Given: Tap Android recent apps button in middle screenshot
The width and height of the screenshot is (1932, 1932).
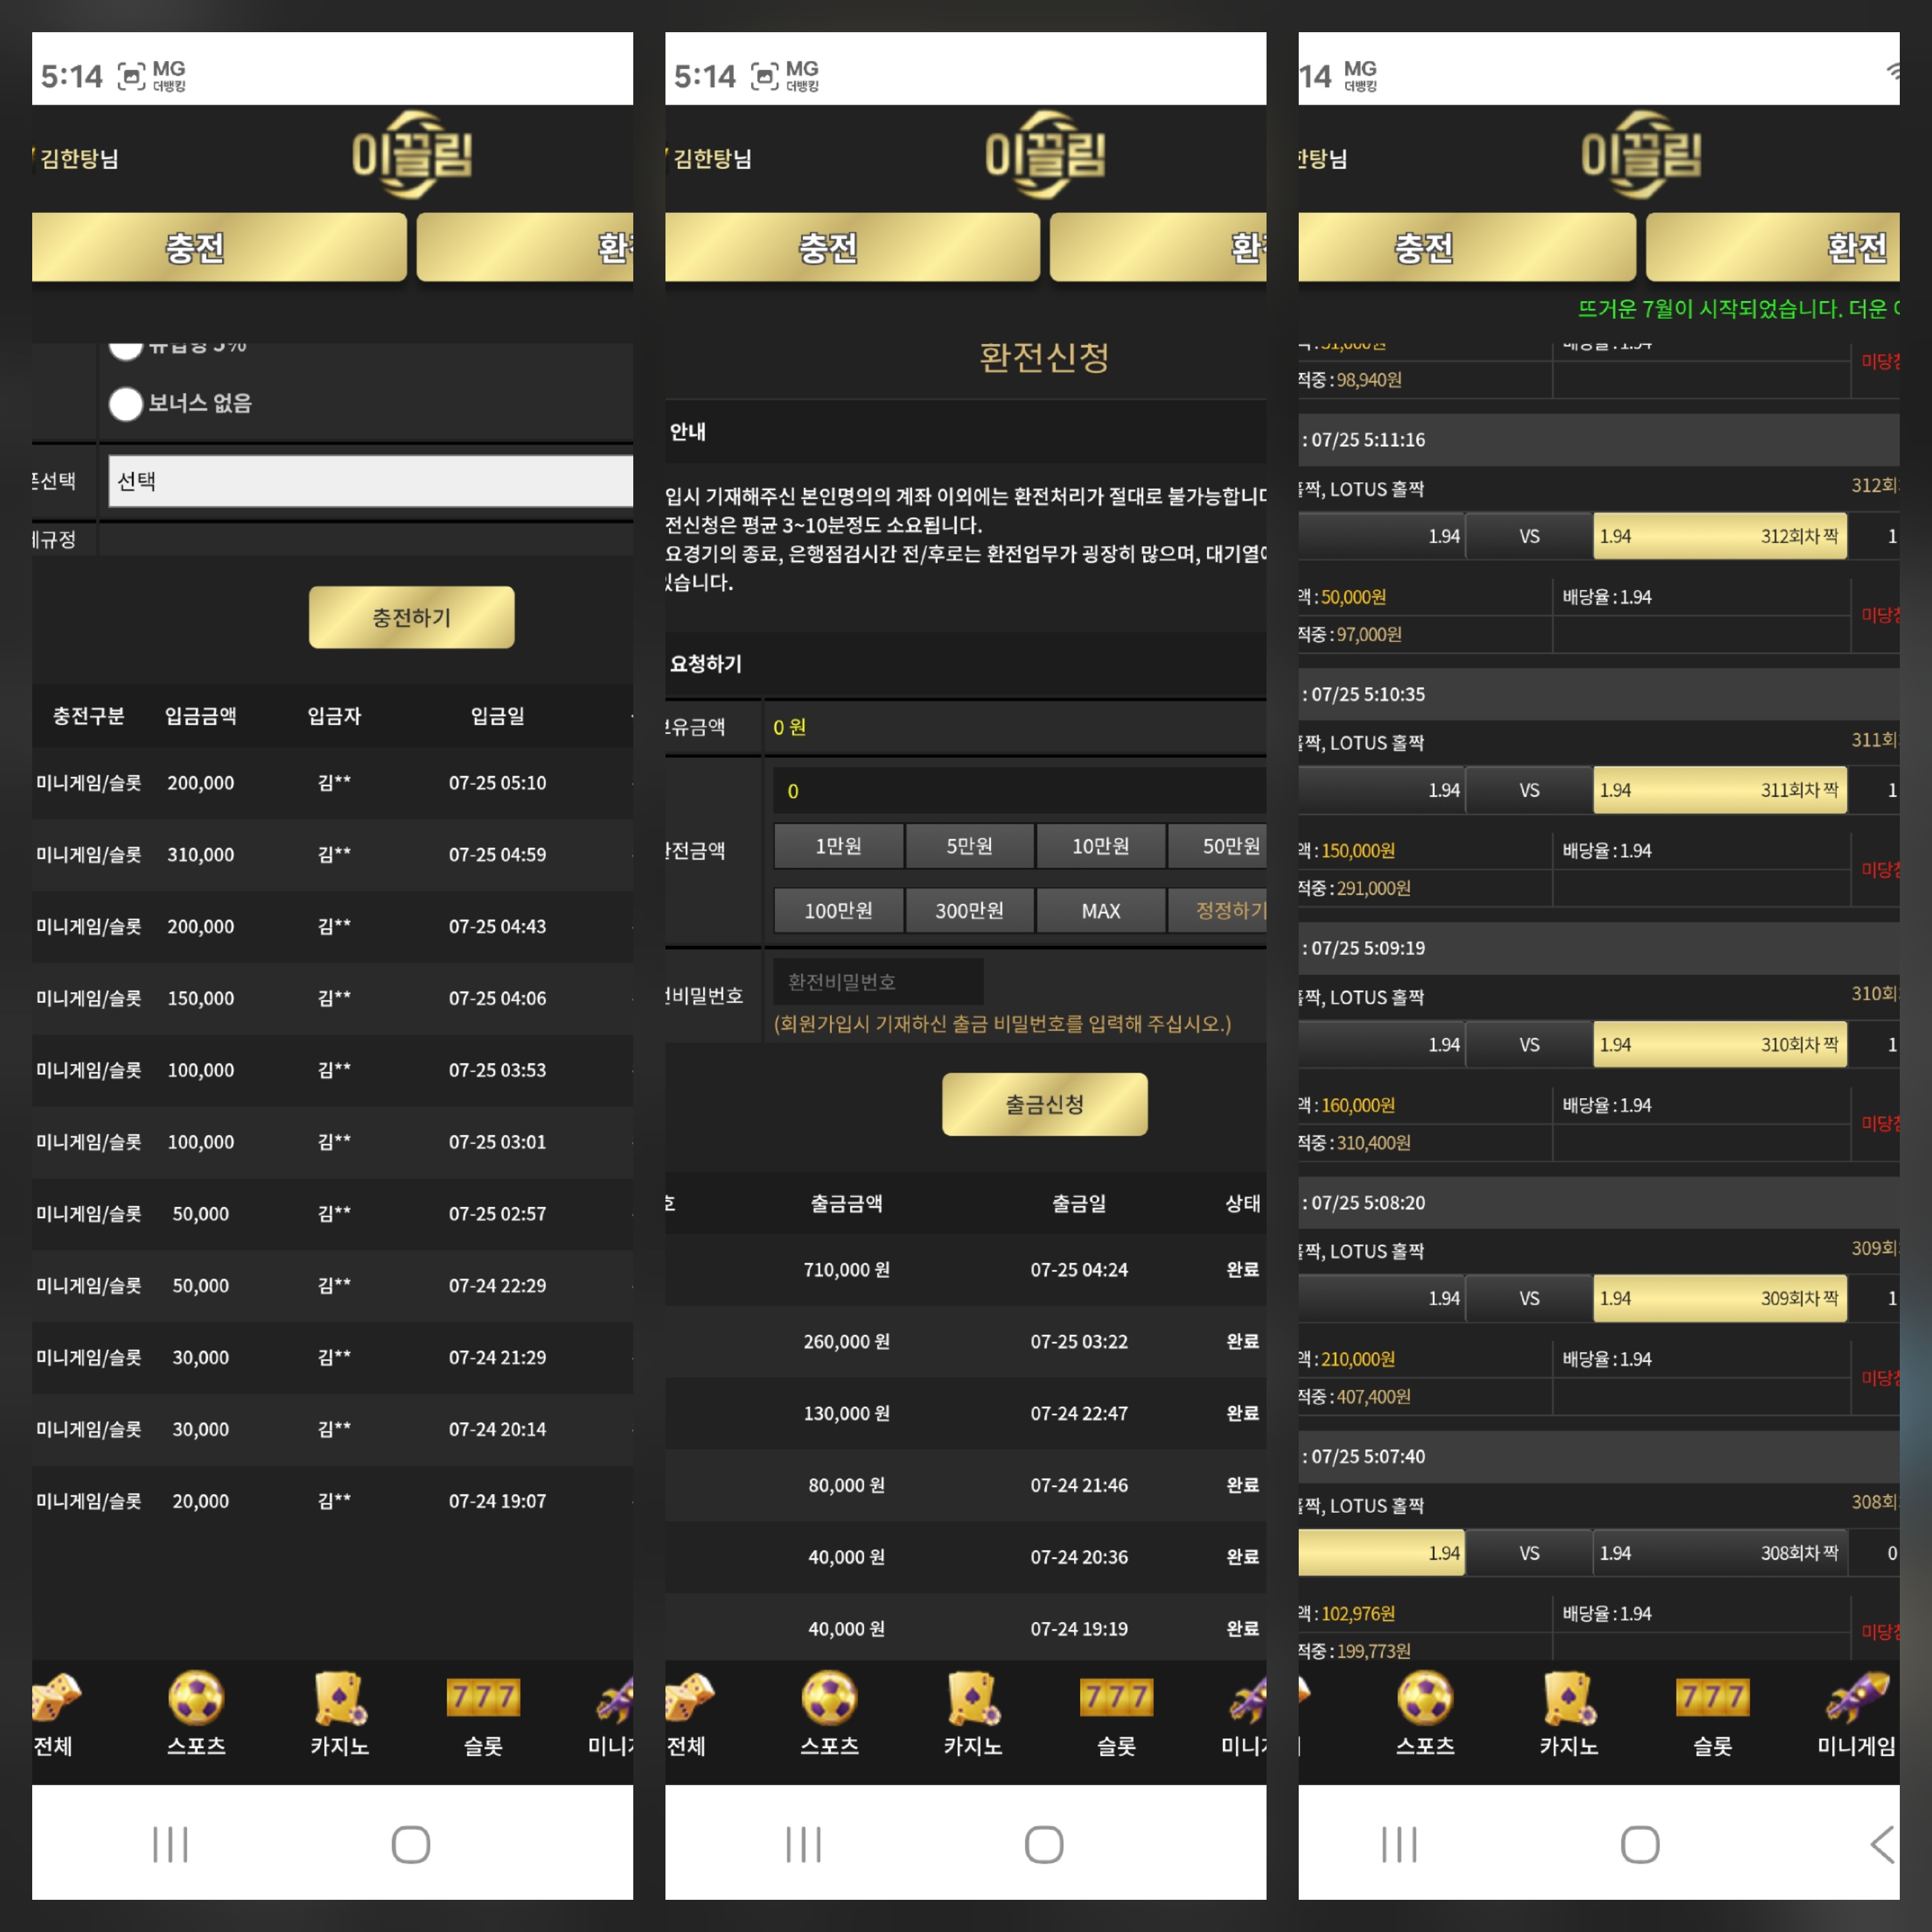Looking at the screenshot, I should click(x=803, y=1844).
